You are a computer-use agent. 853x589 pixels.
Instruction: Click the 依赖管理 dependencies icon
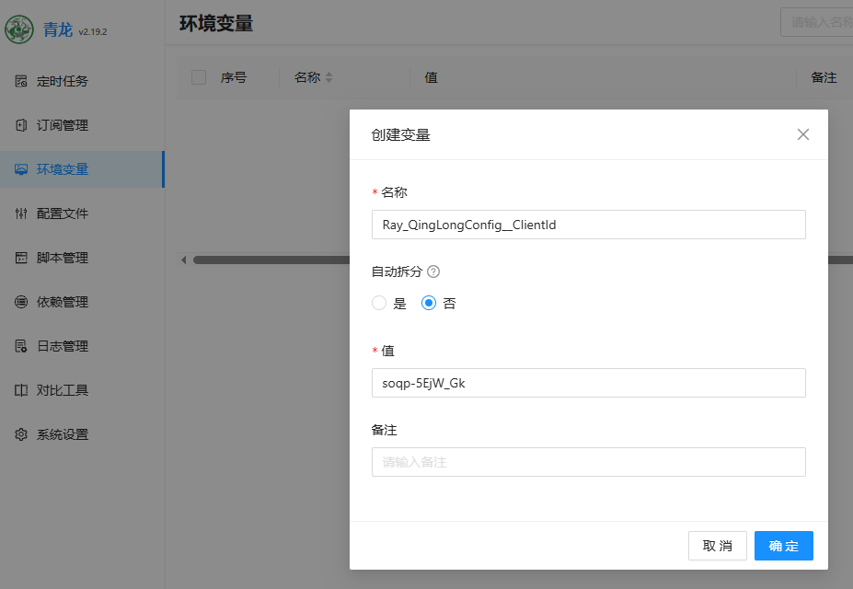(x=22, y=301)
